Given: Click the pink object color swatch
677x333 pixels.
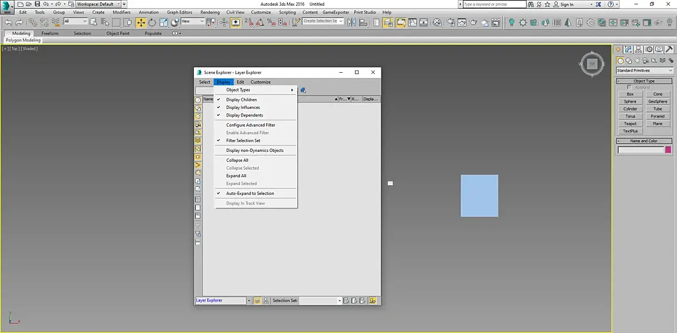Looking at the screenshot, I should [668, 150].
